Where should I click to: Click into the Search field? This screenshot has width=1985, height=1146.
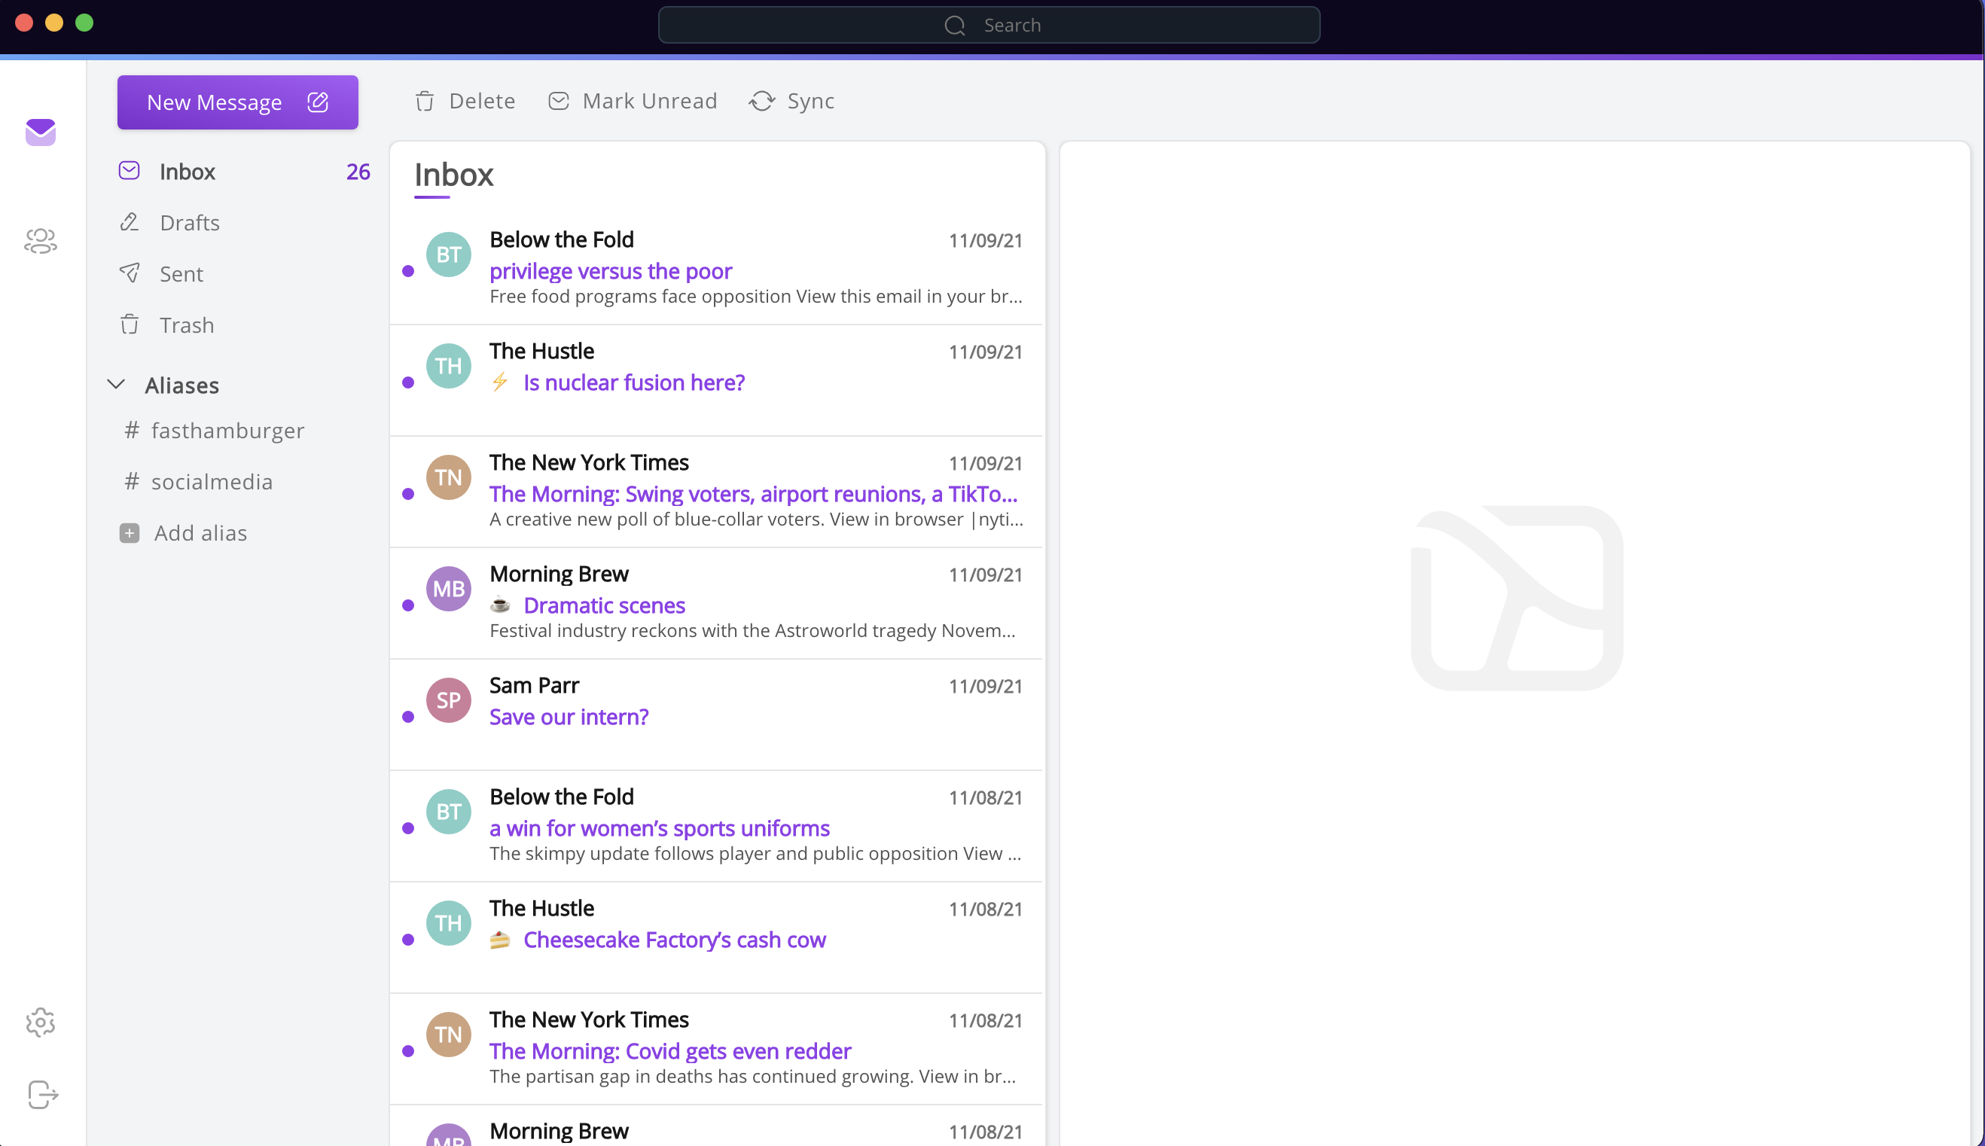pos(989,25)
